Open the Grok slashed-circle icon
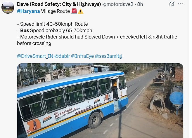 coord(172,4)
